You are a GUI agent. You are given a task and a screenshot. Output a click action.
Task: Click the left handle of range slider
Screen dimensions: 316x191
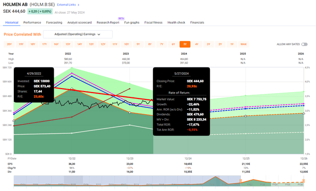click(240, 181)
